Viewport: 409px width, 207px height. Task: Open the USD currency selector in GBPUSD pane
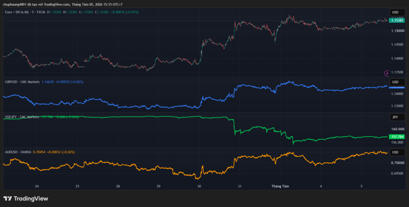397,82
